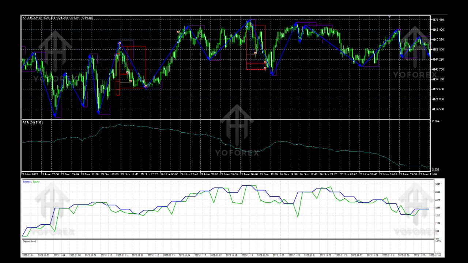Click the red sell arrow above the 25 Nov peak
This screenshot has height=263, width=468.
coord(120,43)
